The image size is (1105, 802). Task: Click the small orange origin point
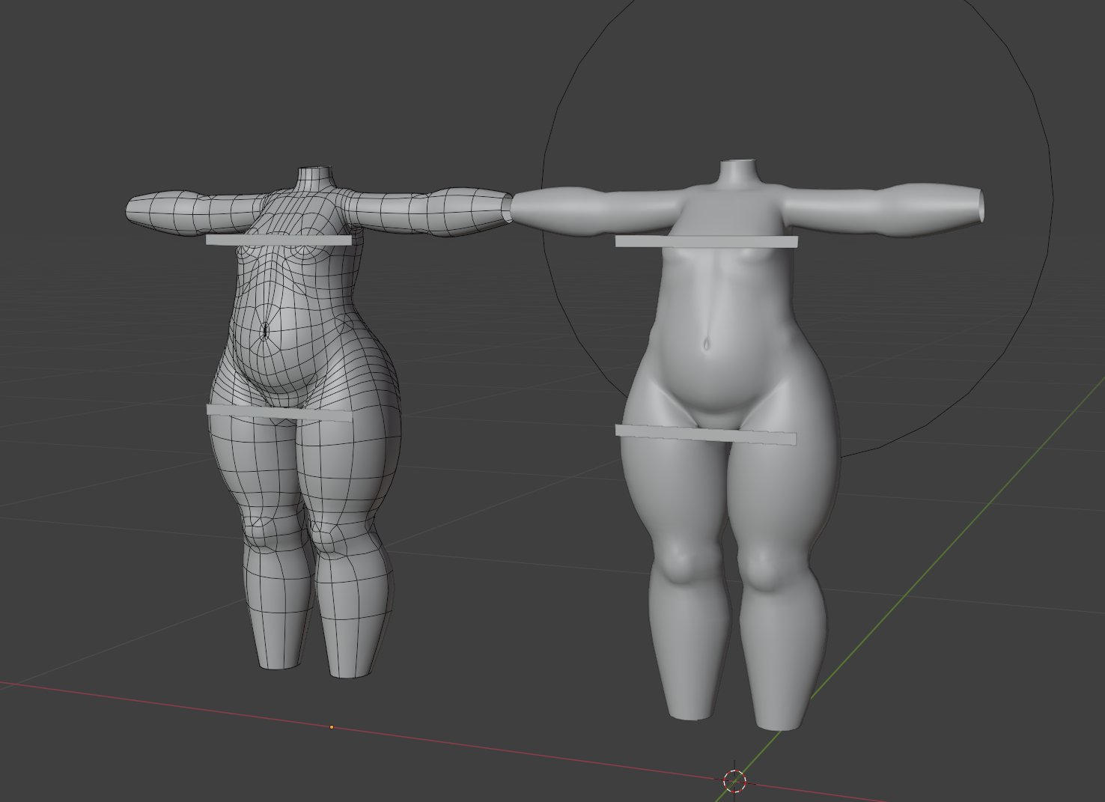[x=332, y=727]
